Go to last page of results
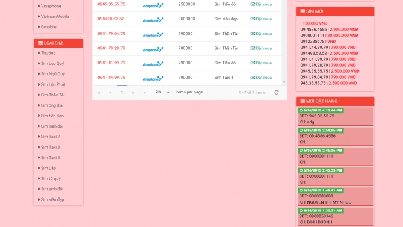 coord(145,92)
